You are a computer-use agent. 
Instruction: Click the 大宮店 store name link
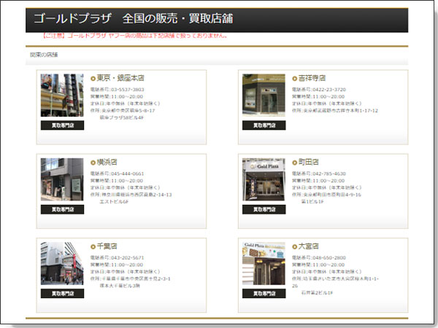click(308, 246)
